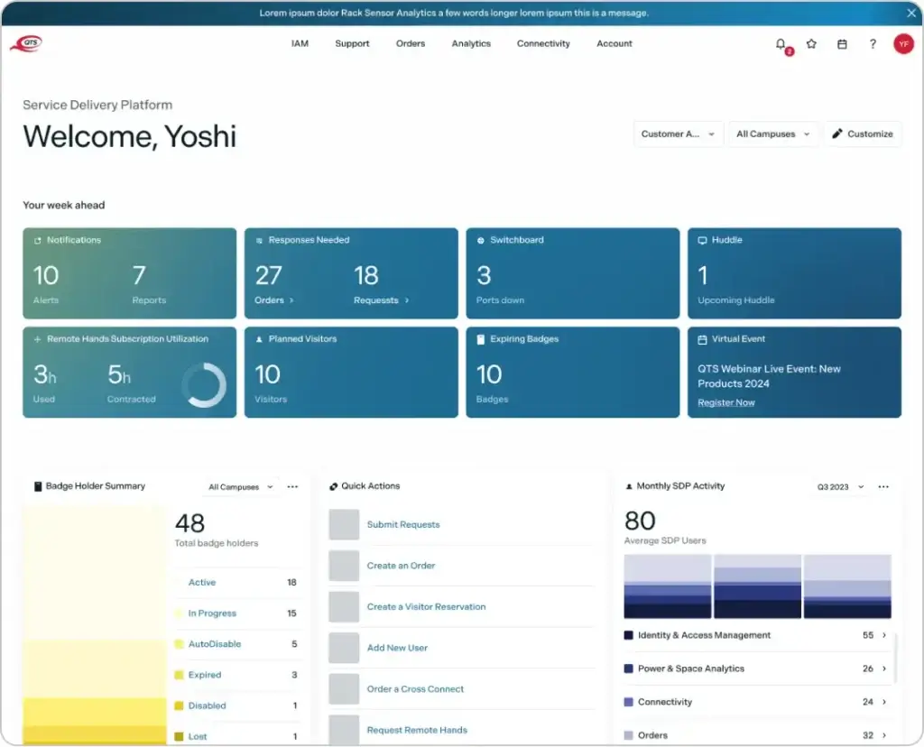Click the help question mark icon

click(873, 44)
